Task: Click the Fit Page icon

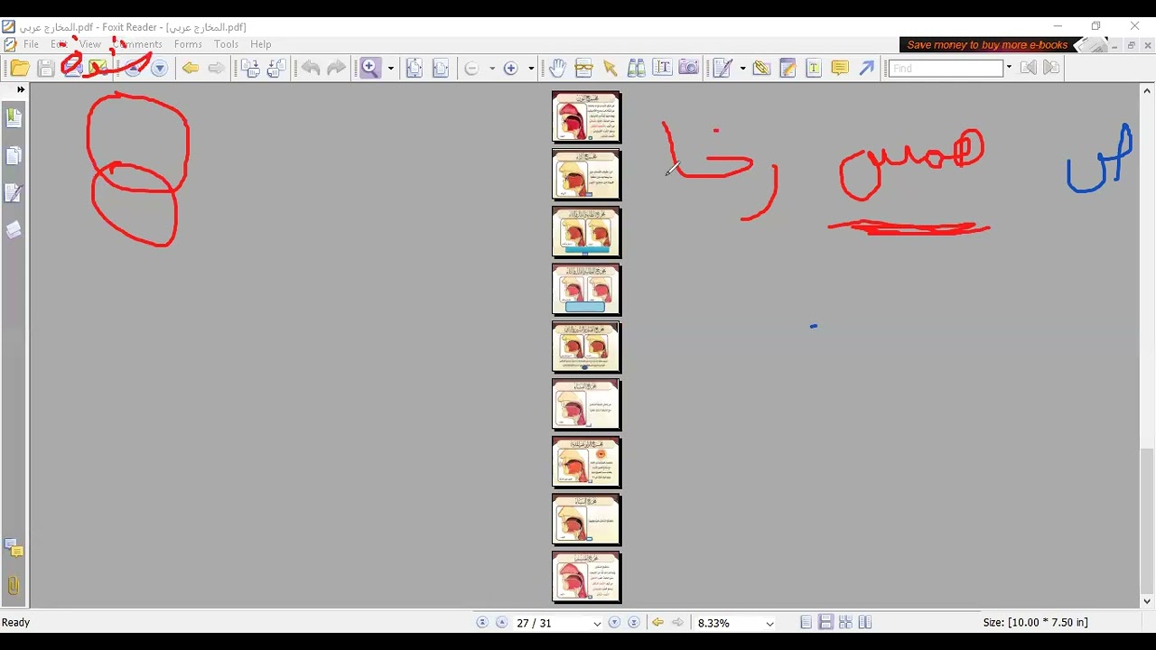Action: click(x=415, y=69)
